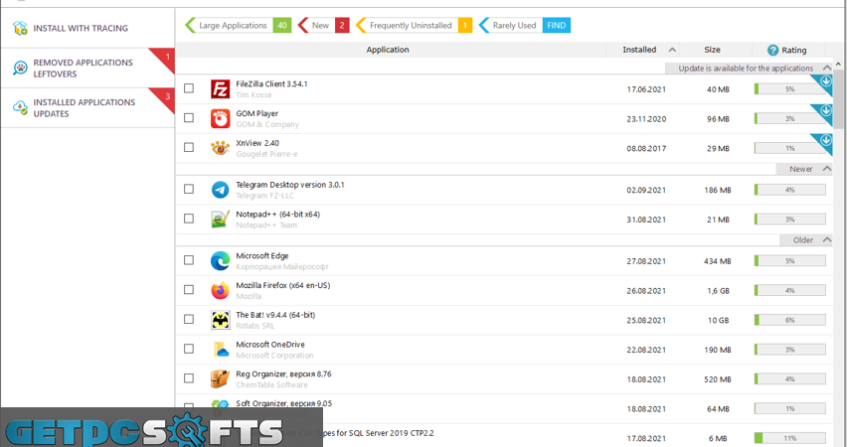This screenshot has width=847, height=447.
Task: Sort by Size column header
Action: point(715,50)
